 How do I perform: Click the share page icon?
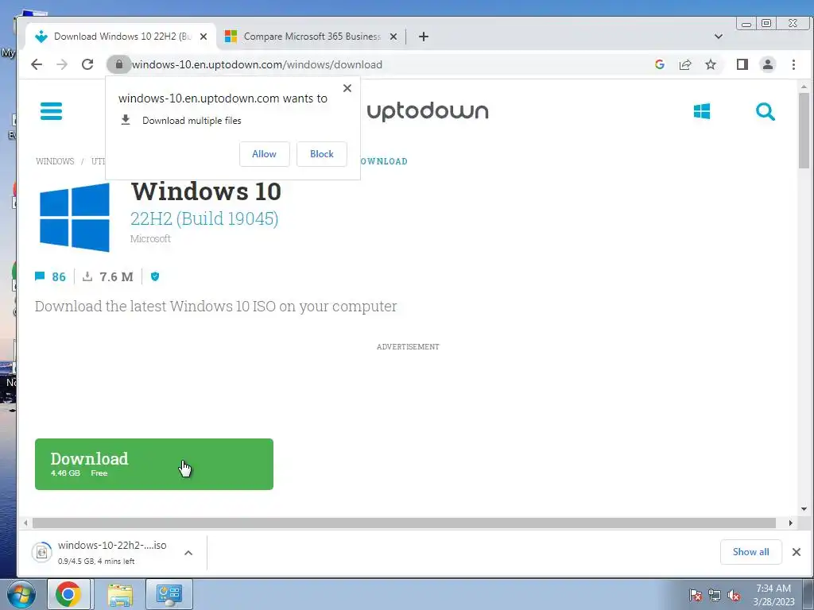[x=685, y=64]
